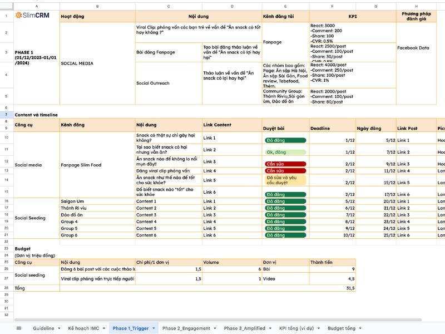Open Phase 1_Trigger tab options arrow

coord(154,328)
